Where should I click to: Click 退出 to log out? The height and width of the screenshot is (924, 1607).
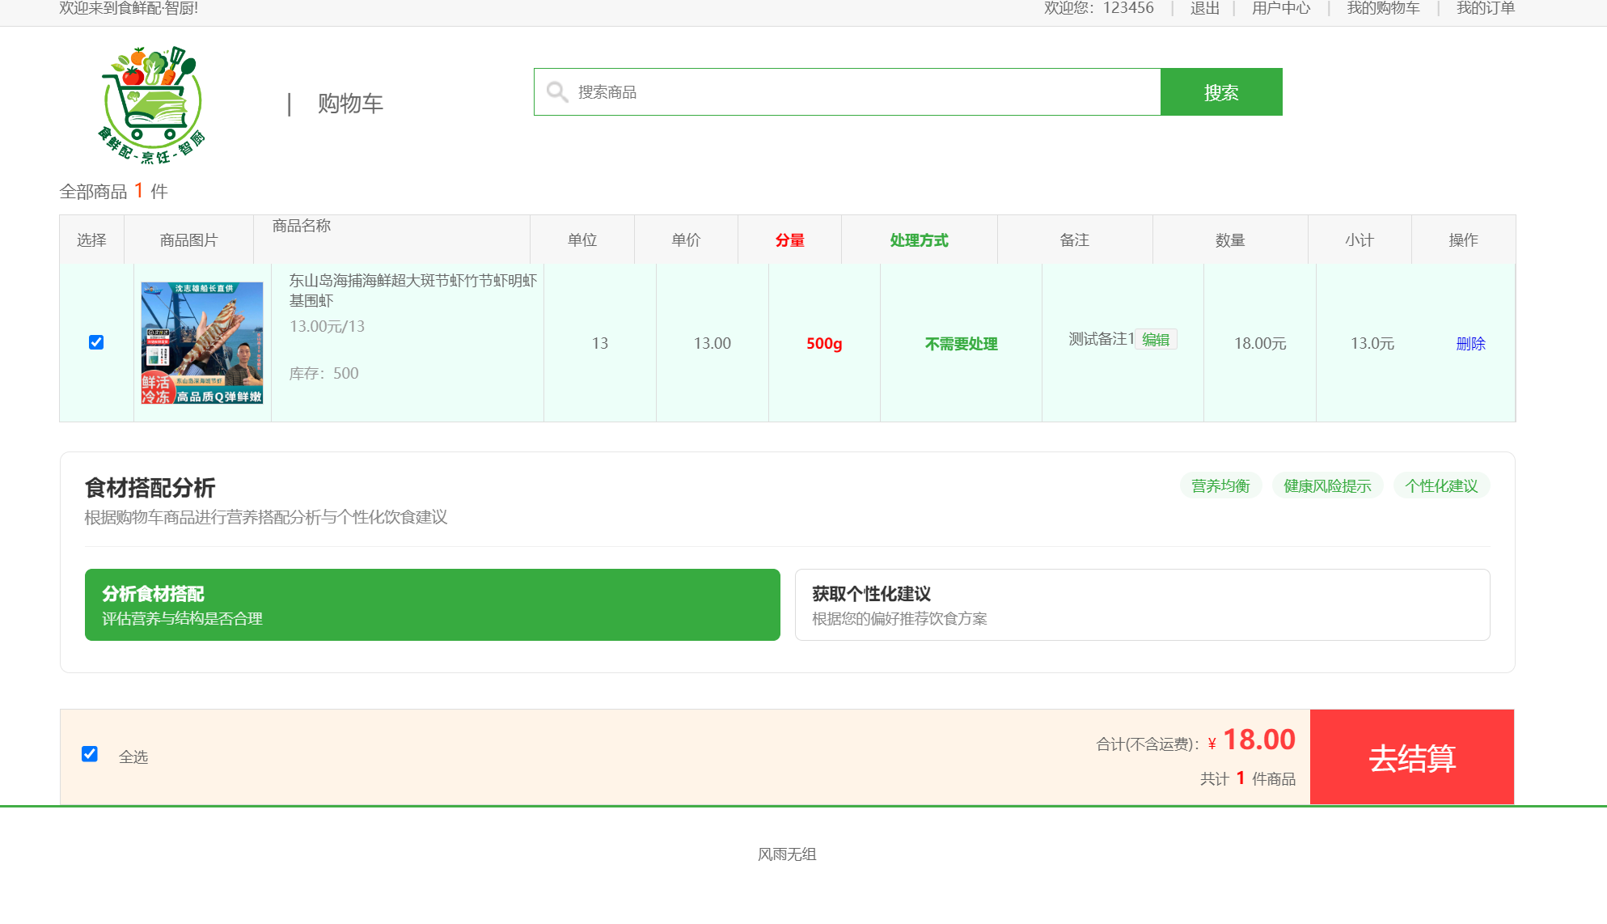tap(1204, 8)
